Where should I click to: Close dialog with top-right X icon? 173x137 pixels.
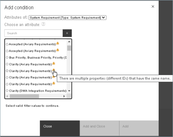click(x=153, y=6)
